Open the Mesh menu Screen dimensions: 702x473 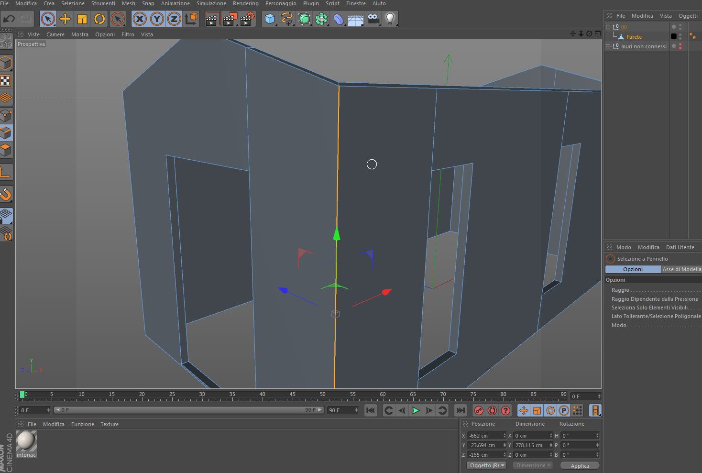tap(129, 3)
